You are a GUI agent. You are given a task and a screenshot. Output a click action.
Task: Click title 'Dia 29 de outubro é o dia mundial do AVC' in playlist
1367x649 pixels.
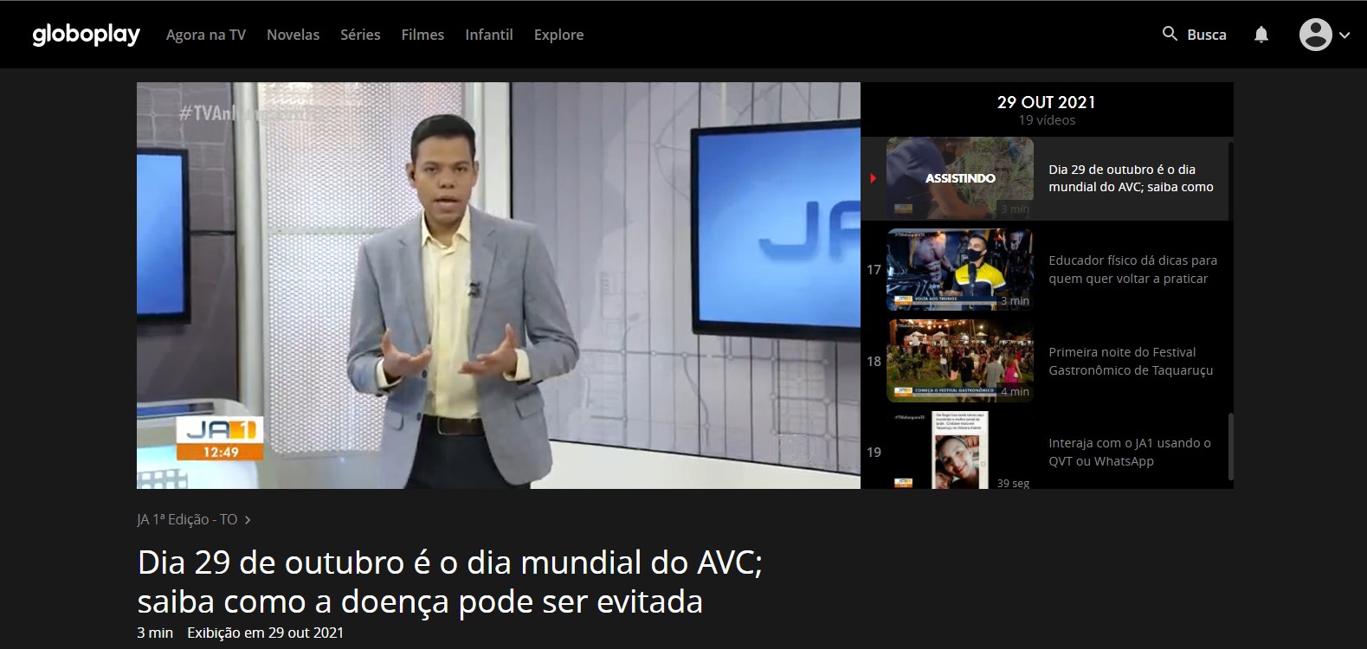point(1131,178)
